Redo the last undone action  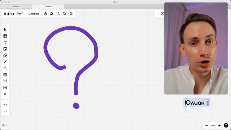(x=5, y=112)
